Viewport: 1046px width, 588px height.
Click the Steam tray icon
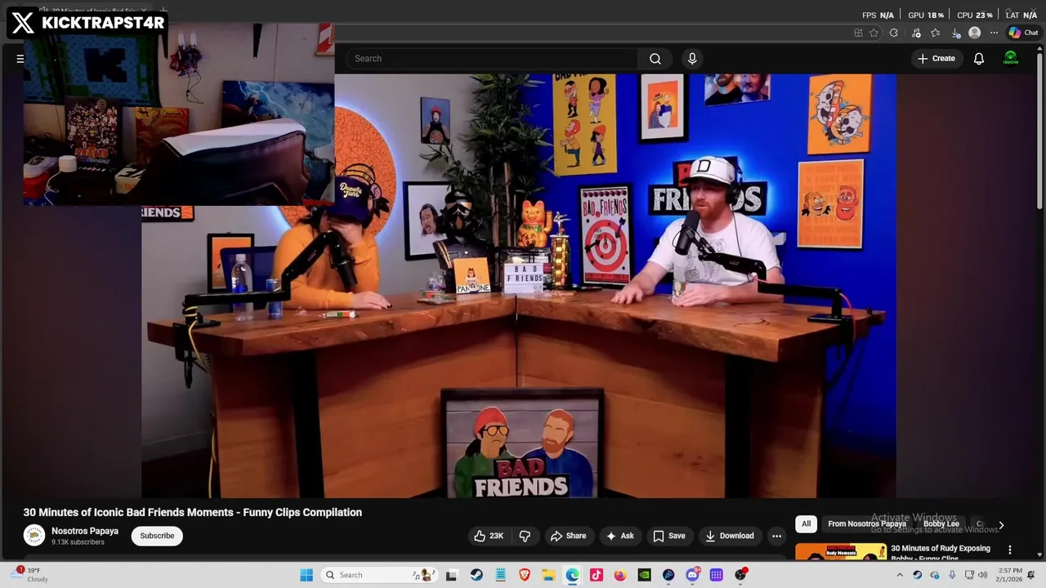(917, 575)
